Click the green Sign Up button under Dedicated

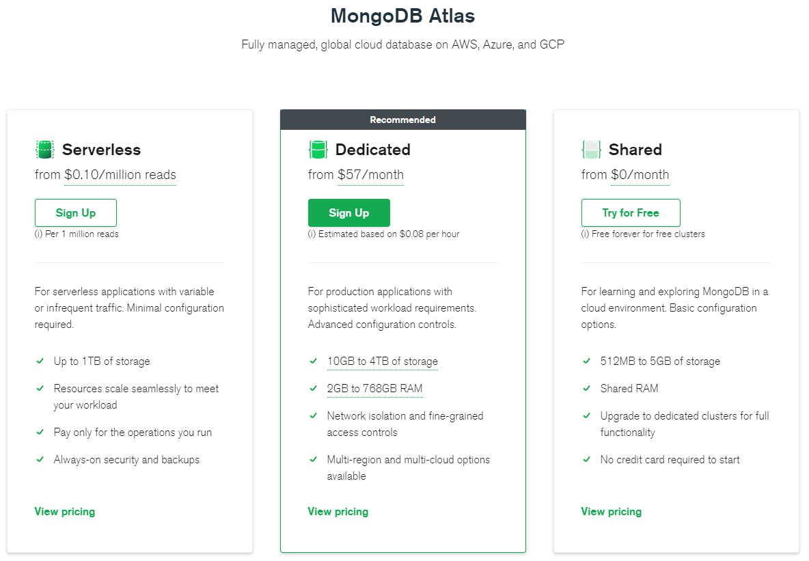[348, 213]
